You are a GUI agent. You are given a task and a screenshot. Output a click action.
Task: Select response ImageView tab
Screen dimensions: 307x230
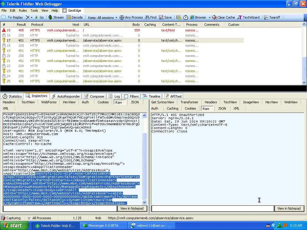(251, 102)
